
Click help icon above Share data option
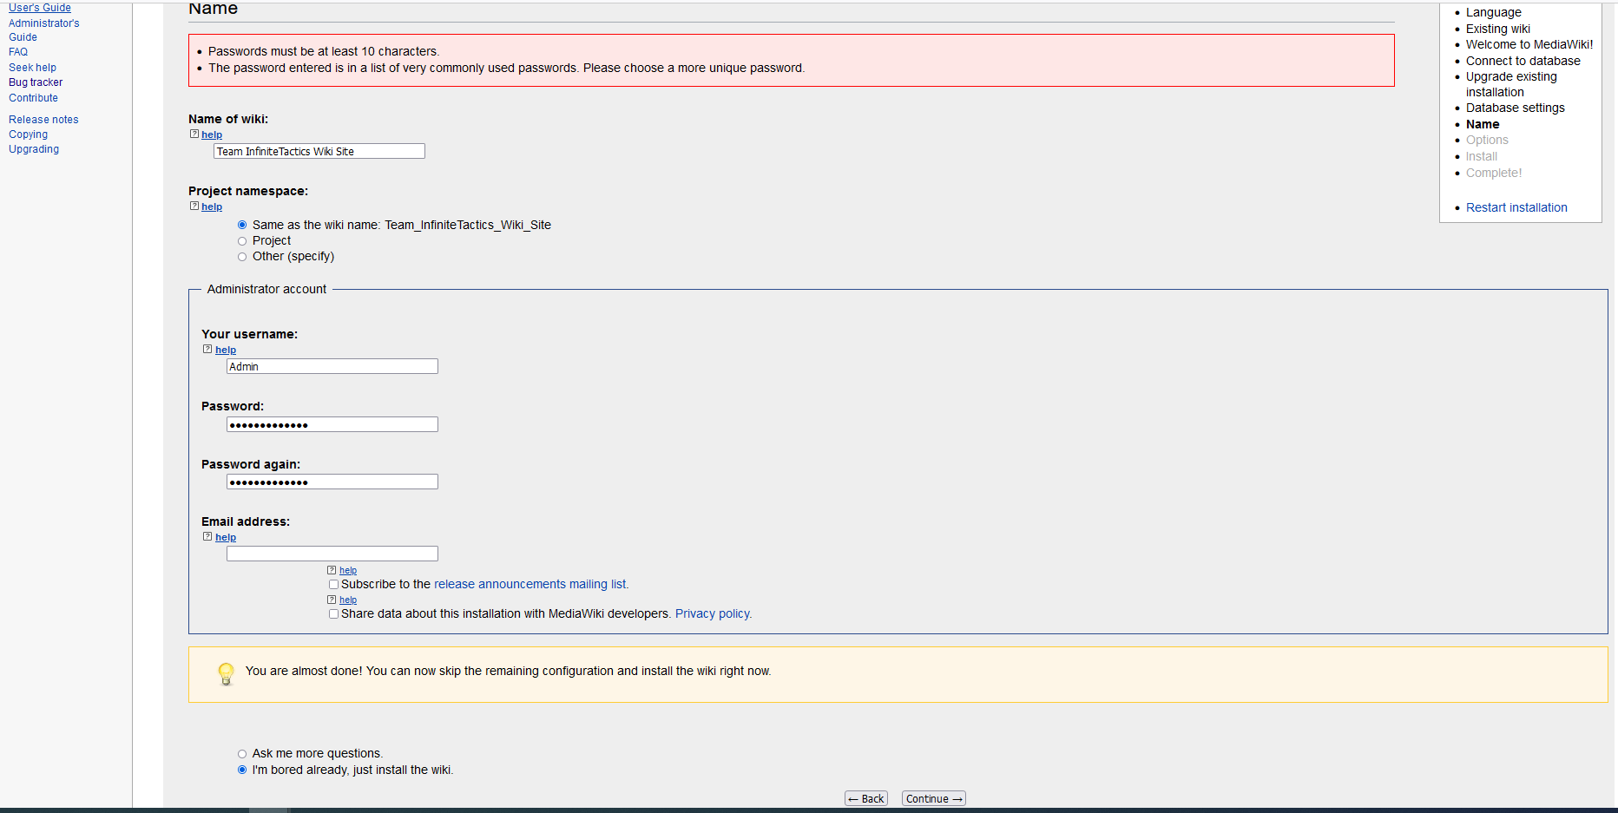pos(332,600)
